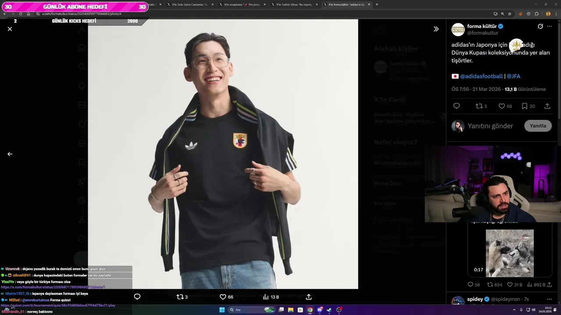
Task: Open Chrome extensions puzzle icon
Action: [536, 14]
